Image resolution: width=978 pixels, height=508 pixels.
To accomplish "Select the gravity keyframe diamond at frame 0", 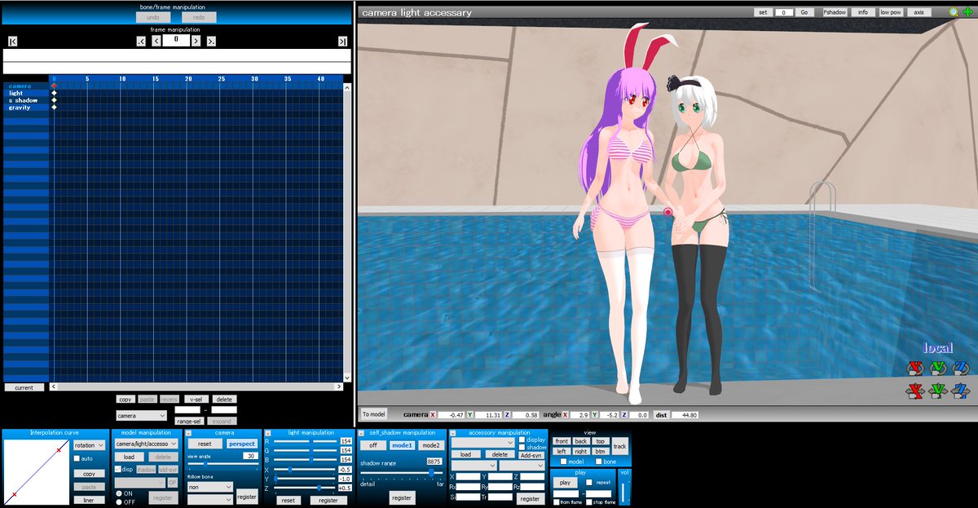I will point(54,108).
